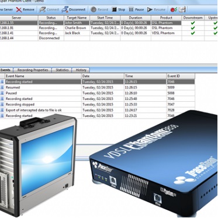Open the Statistics tab
The image size is (218, 218).
62,70
